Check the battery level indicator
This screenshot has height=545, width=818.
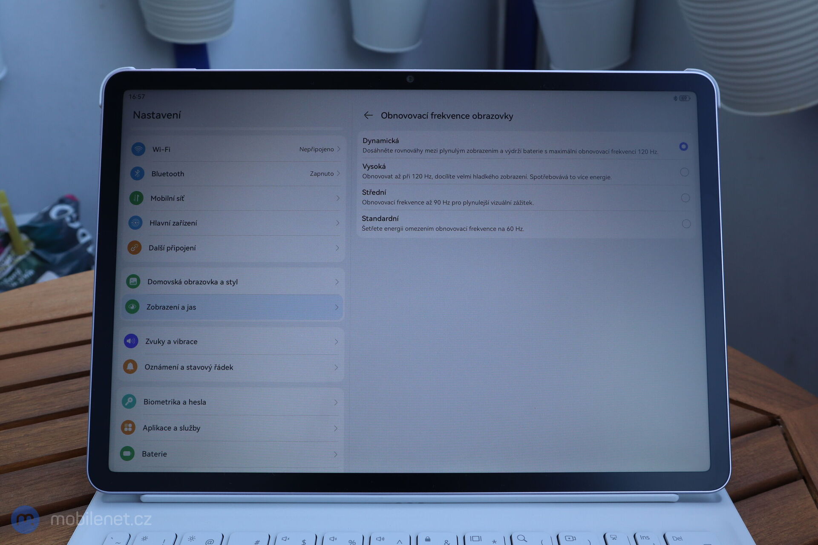pyautogui.click(x=684, y=97)
